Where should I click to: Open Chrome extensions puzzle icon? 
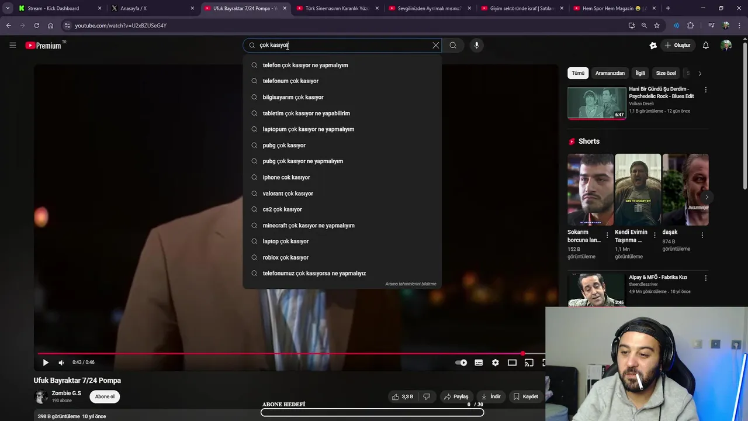[690, 26]
